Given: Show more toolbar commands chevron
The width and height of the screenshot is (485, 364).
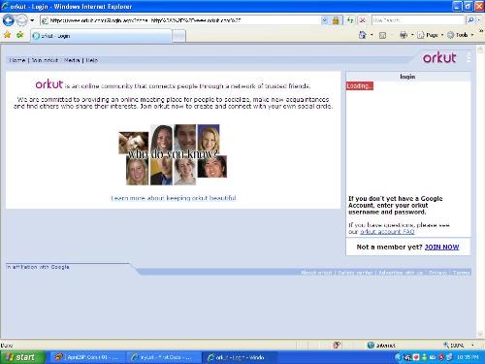Looking at the screenshot, I should coord(481,31).
